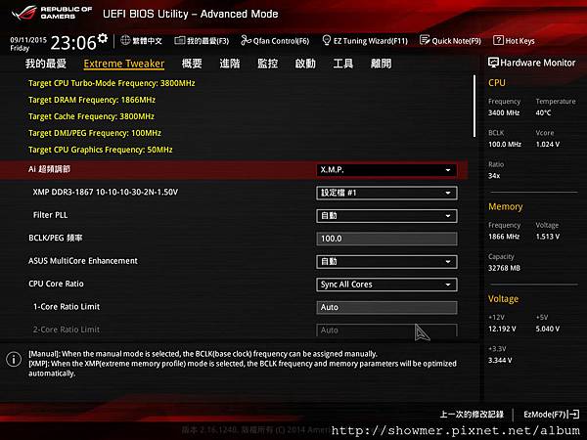
Task: Click Target DRAM Frequency: 1866MHz text
Action: click(x=92, y=100)
